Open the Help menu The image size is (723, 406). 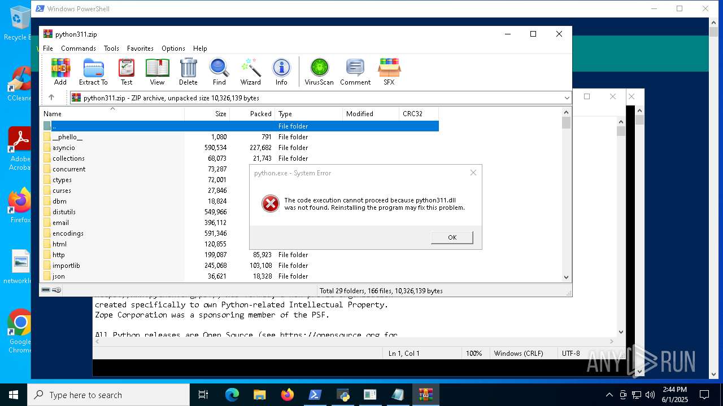[x=200, y=48]
